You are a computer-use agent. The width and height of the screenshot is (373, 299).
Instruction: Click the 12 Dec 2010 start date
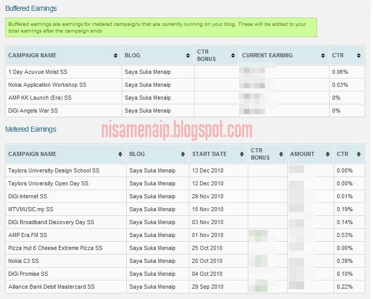(x=207, y=183)
